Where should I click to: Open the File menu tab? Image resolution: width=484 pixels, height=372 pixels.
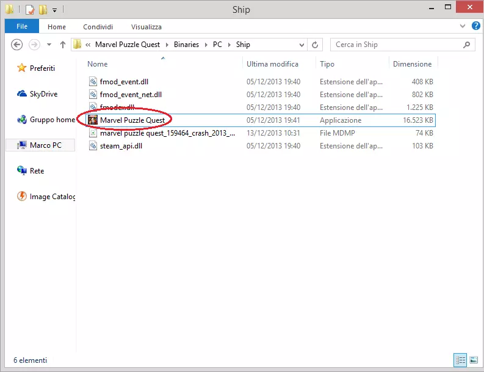pyautogui.click(x=22, y=26)
